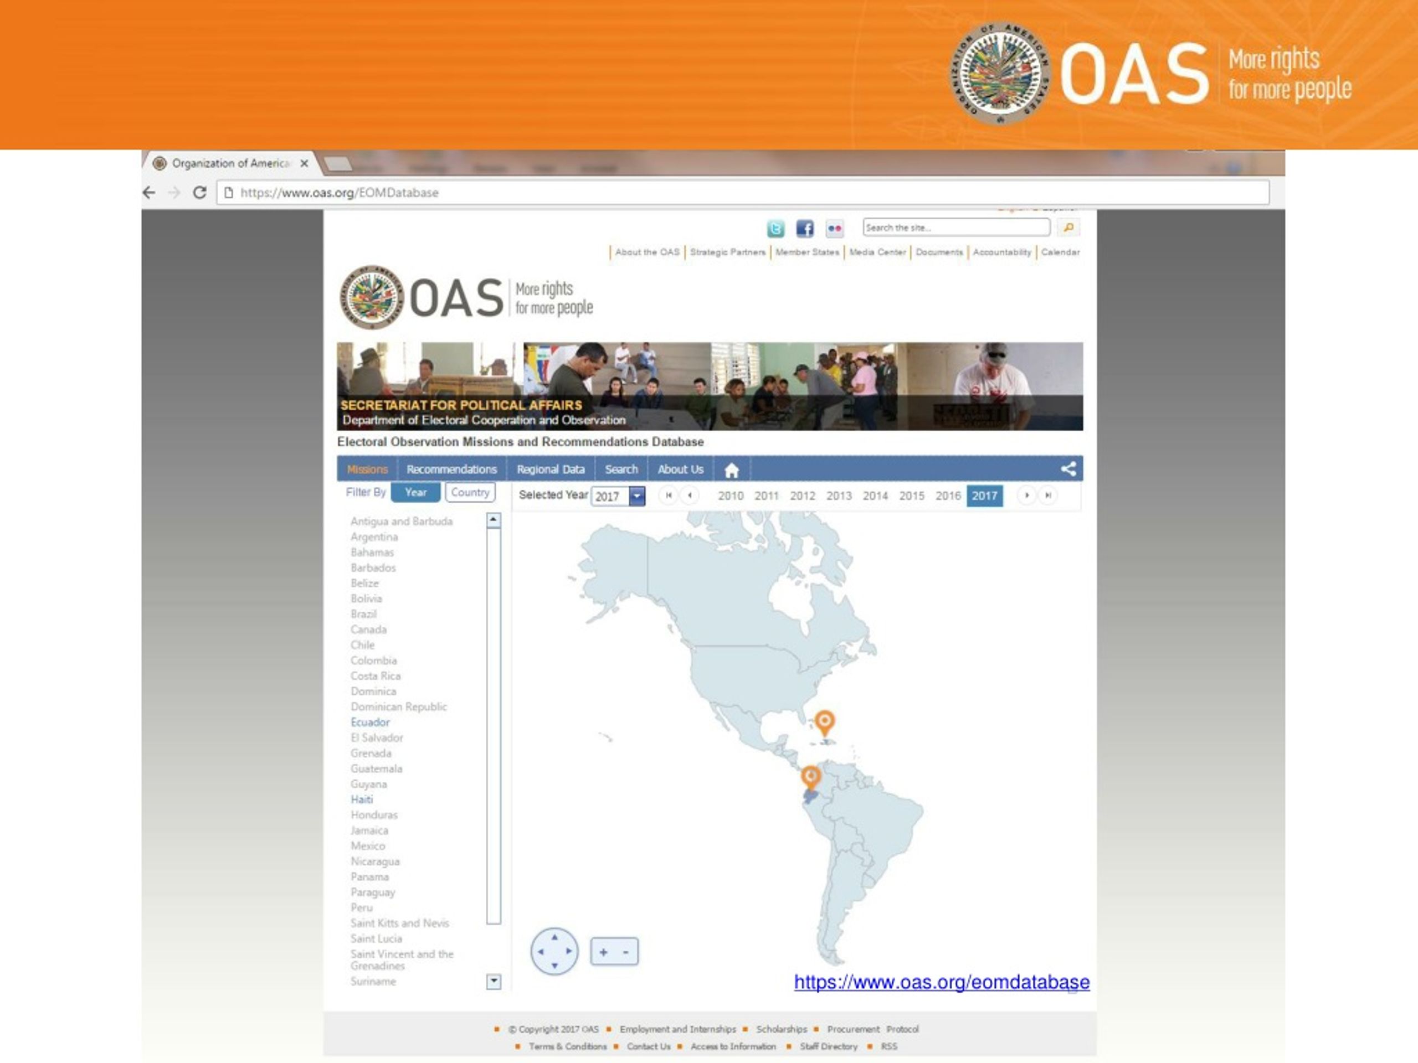Image resolution: width=1418 pixels, height=1063 pixels.
Task: Open the Search tab in the nav bar
Action: pyautogui.click(x=621, y=469)
